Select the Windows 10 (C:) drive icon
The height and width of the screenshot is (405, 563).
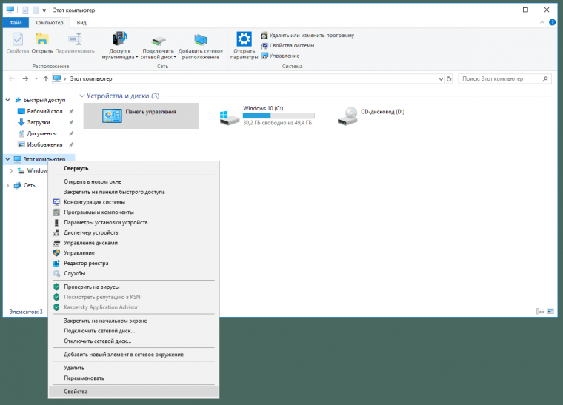point(228,116)
